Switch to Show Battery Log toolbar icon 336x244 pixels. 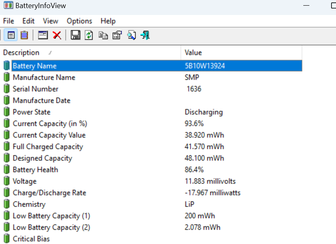(24, 35)
